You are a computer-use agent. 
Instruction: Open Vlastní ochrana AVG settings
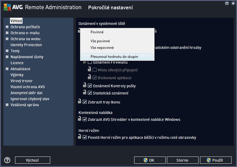pyautogui.click(x=28, y=87)
